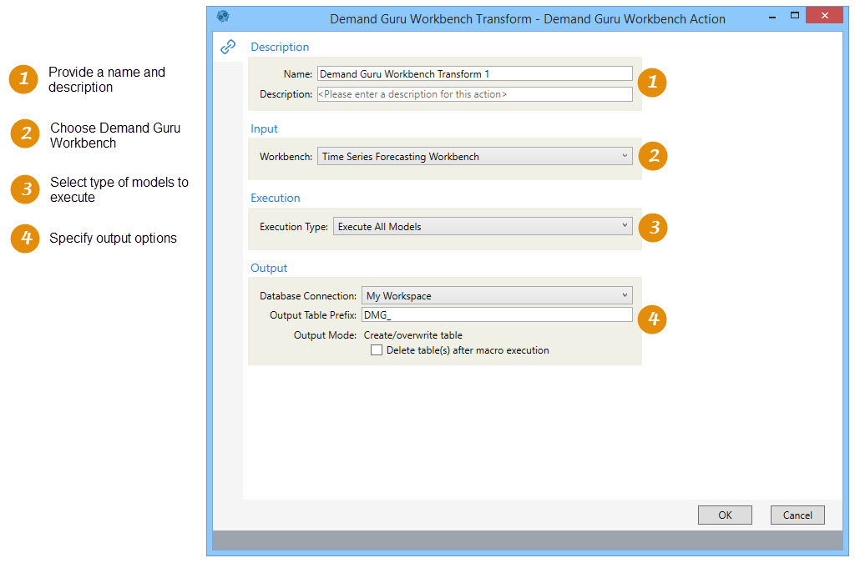The height and width of the screenshot is (563, 855).
Task: Click legend badge 1 next to 'Provide a name'
Action: tap(24, 79)
